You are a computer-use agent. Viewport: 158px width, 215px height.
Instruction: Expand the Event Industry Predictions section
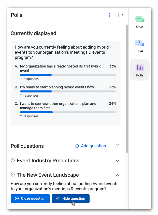tap(117, 161)
